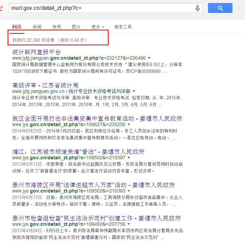Open 我区全面开展打击非法集资 result link

click(97, 119)
